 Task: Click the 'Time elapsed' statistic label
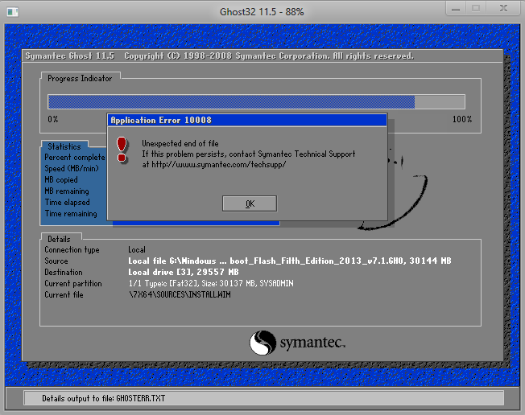click(x=68, y=203)
